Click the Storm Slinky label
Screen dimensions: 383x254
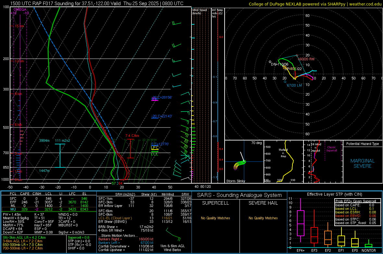tap(235, 181)
